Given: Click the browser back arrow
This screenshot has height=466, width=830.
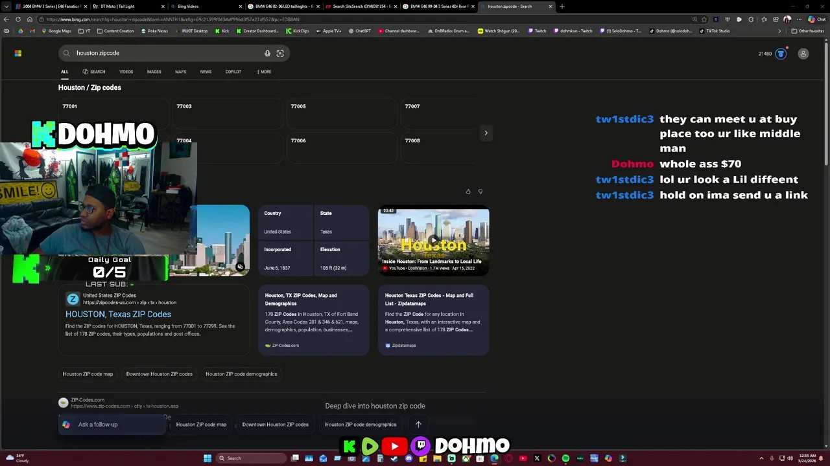Looking at the screenshot, I should 6,19.
